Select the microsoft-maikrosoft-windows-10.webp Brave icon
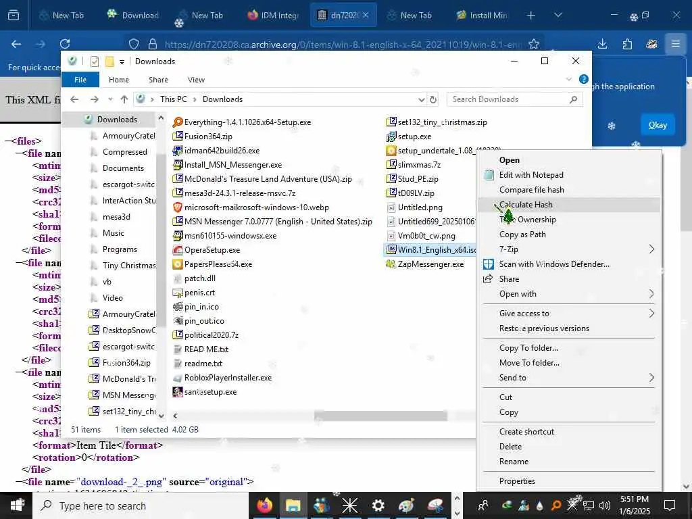Screen dimensions: 692x519 coord(178,207)
